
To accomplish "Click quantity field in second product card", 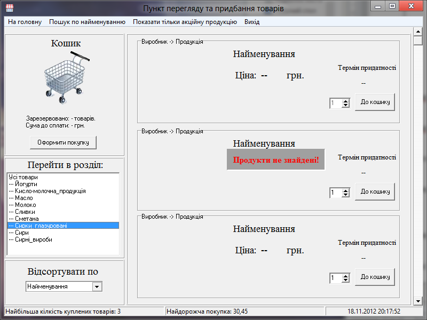I will 336,193.
